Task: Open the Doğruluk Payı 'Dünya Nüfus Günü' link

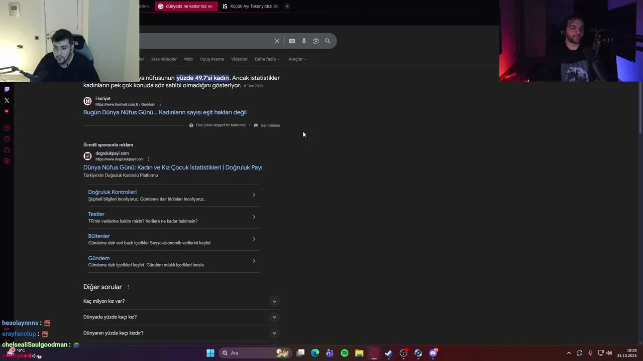Action: point(173,167)
